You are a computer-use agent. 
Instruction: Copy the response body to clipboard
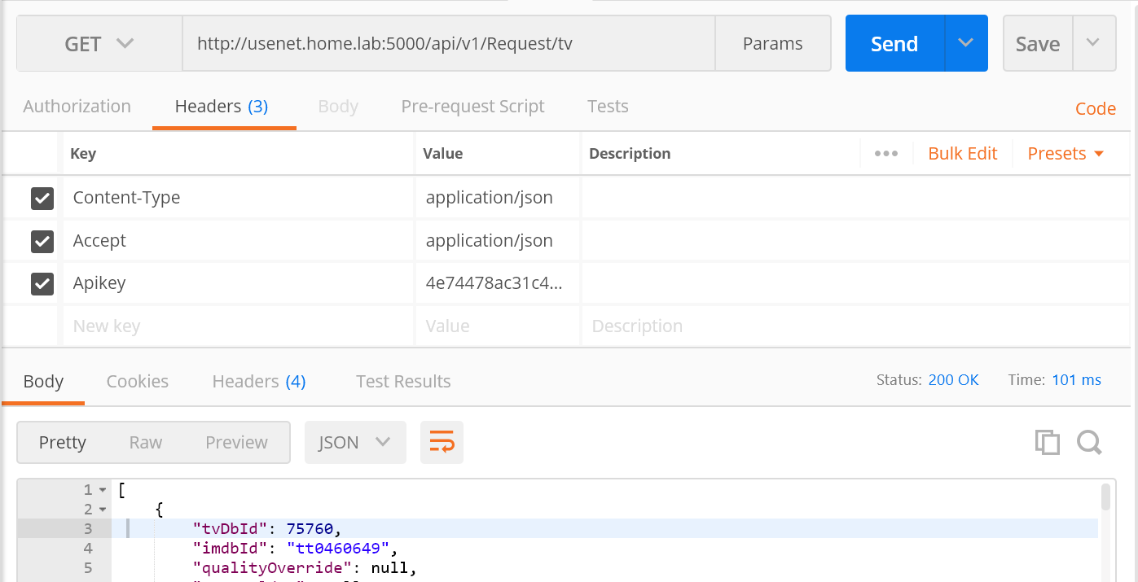[1048, 442]
